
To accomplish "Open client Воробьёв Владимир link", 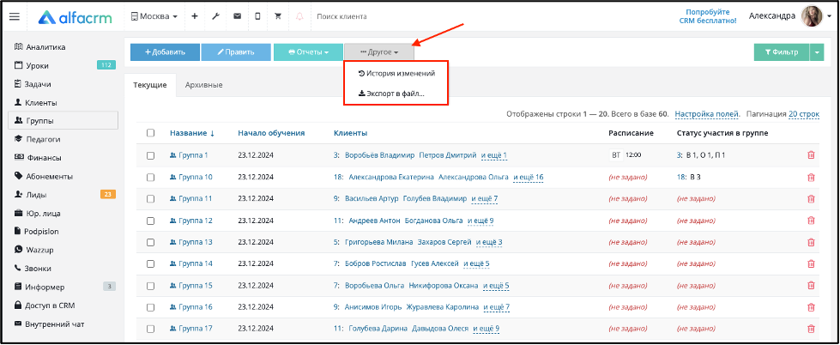I will 380,155.
